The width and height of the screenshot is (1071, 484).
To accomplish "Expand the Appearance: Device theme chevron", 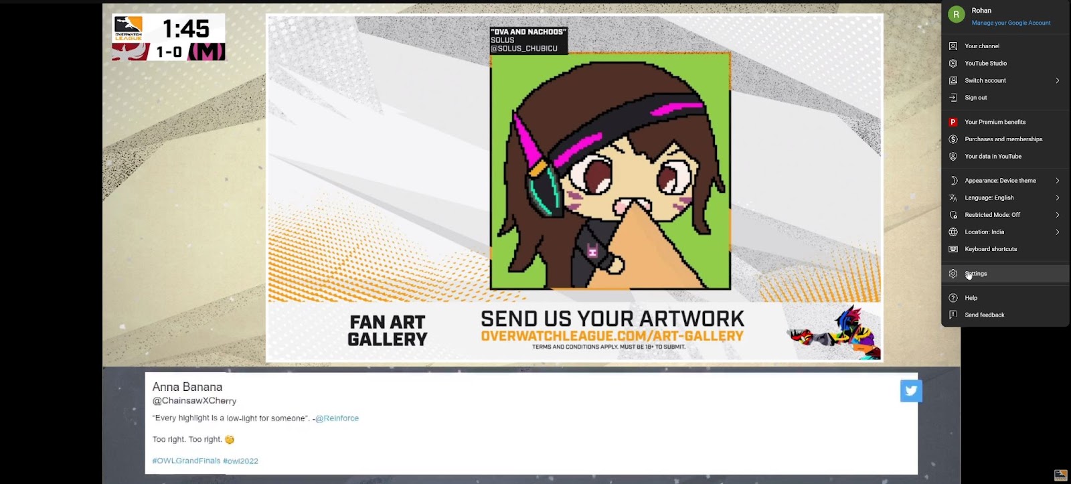I will click(1058, 181).
